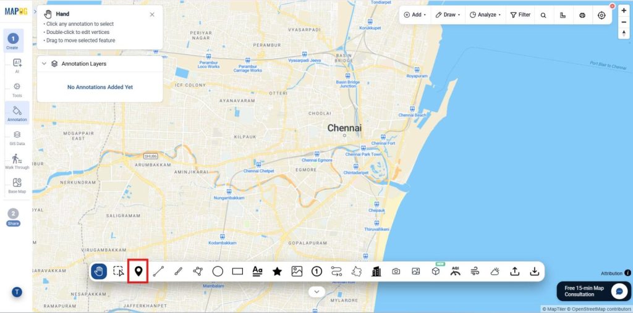Select the irregular region shape tool

point(356,272)
